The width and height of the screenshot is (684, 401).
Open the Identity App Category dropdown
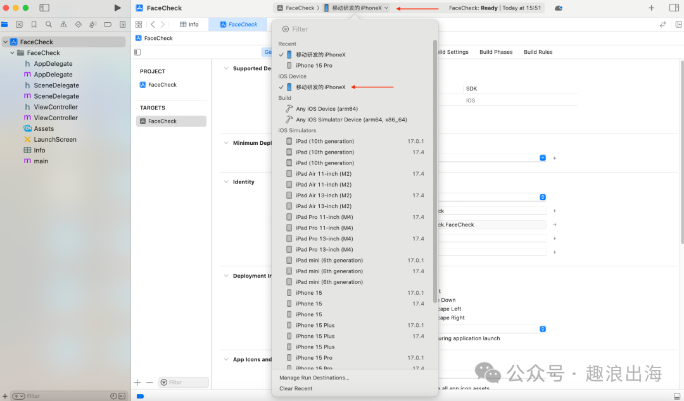tap(543, 197)
